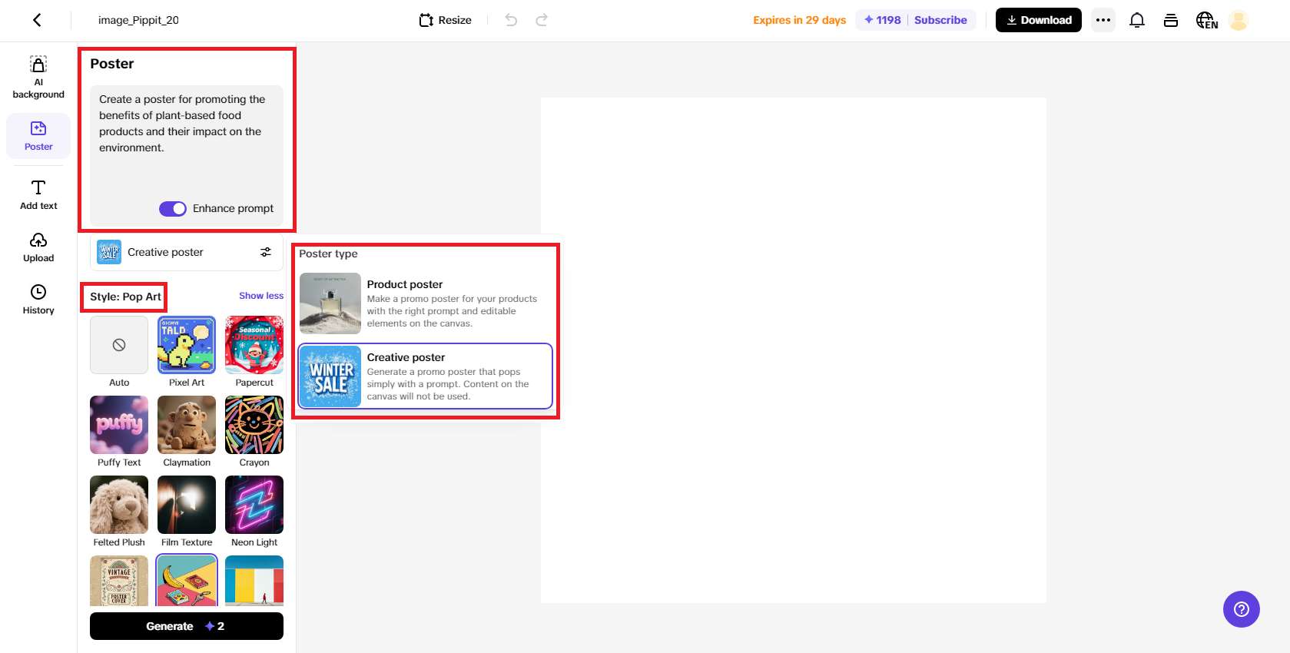Viewport: 1290px width, 653px height.
Task: Generate the poster
Action: [187, 626]
